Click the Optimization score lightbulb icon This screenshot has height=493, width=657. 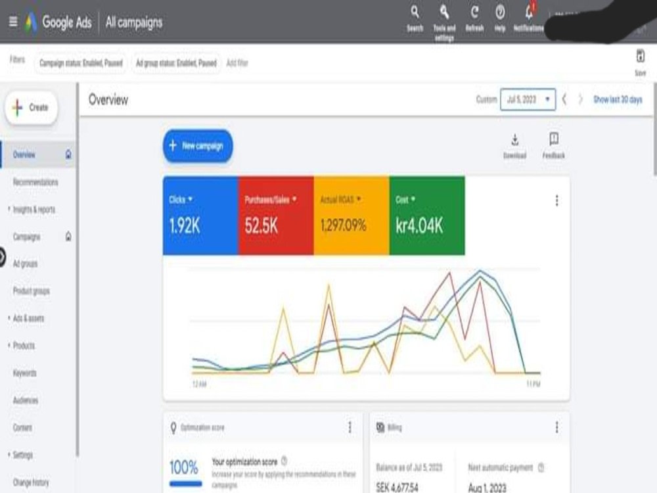click(x=173, y=428)
